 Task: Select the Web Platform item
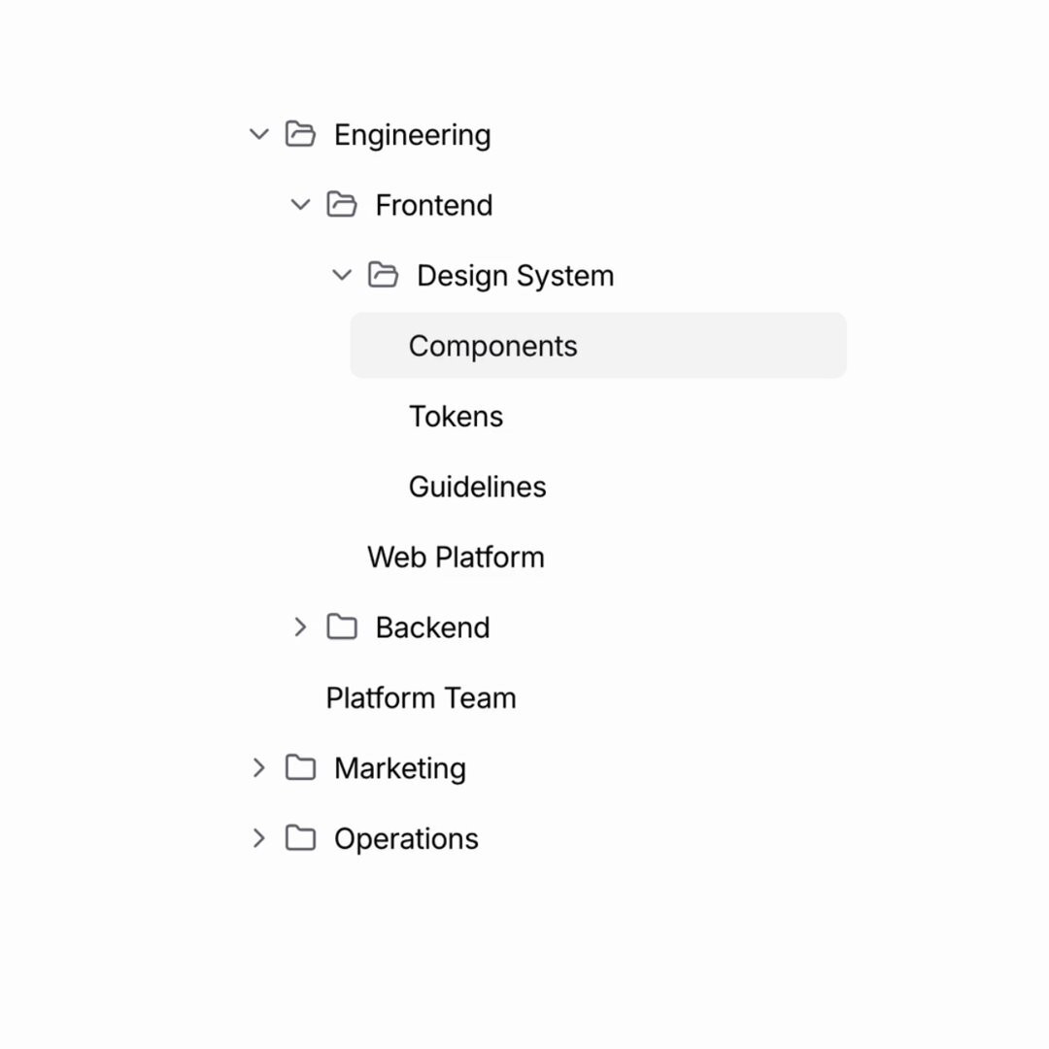pos(456,557)
